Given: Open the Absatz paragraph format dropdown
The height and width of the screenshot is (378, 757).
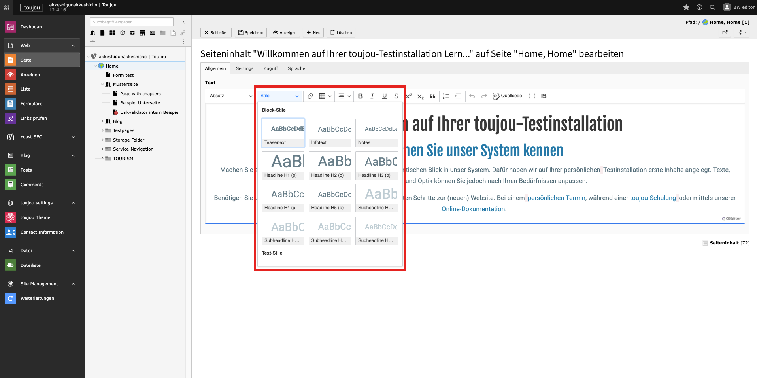Looking at the screenshot, I should 231,96.
